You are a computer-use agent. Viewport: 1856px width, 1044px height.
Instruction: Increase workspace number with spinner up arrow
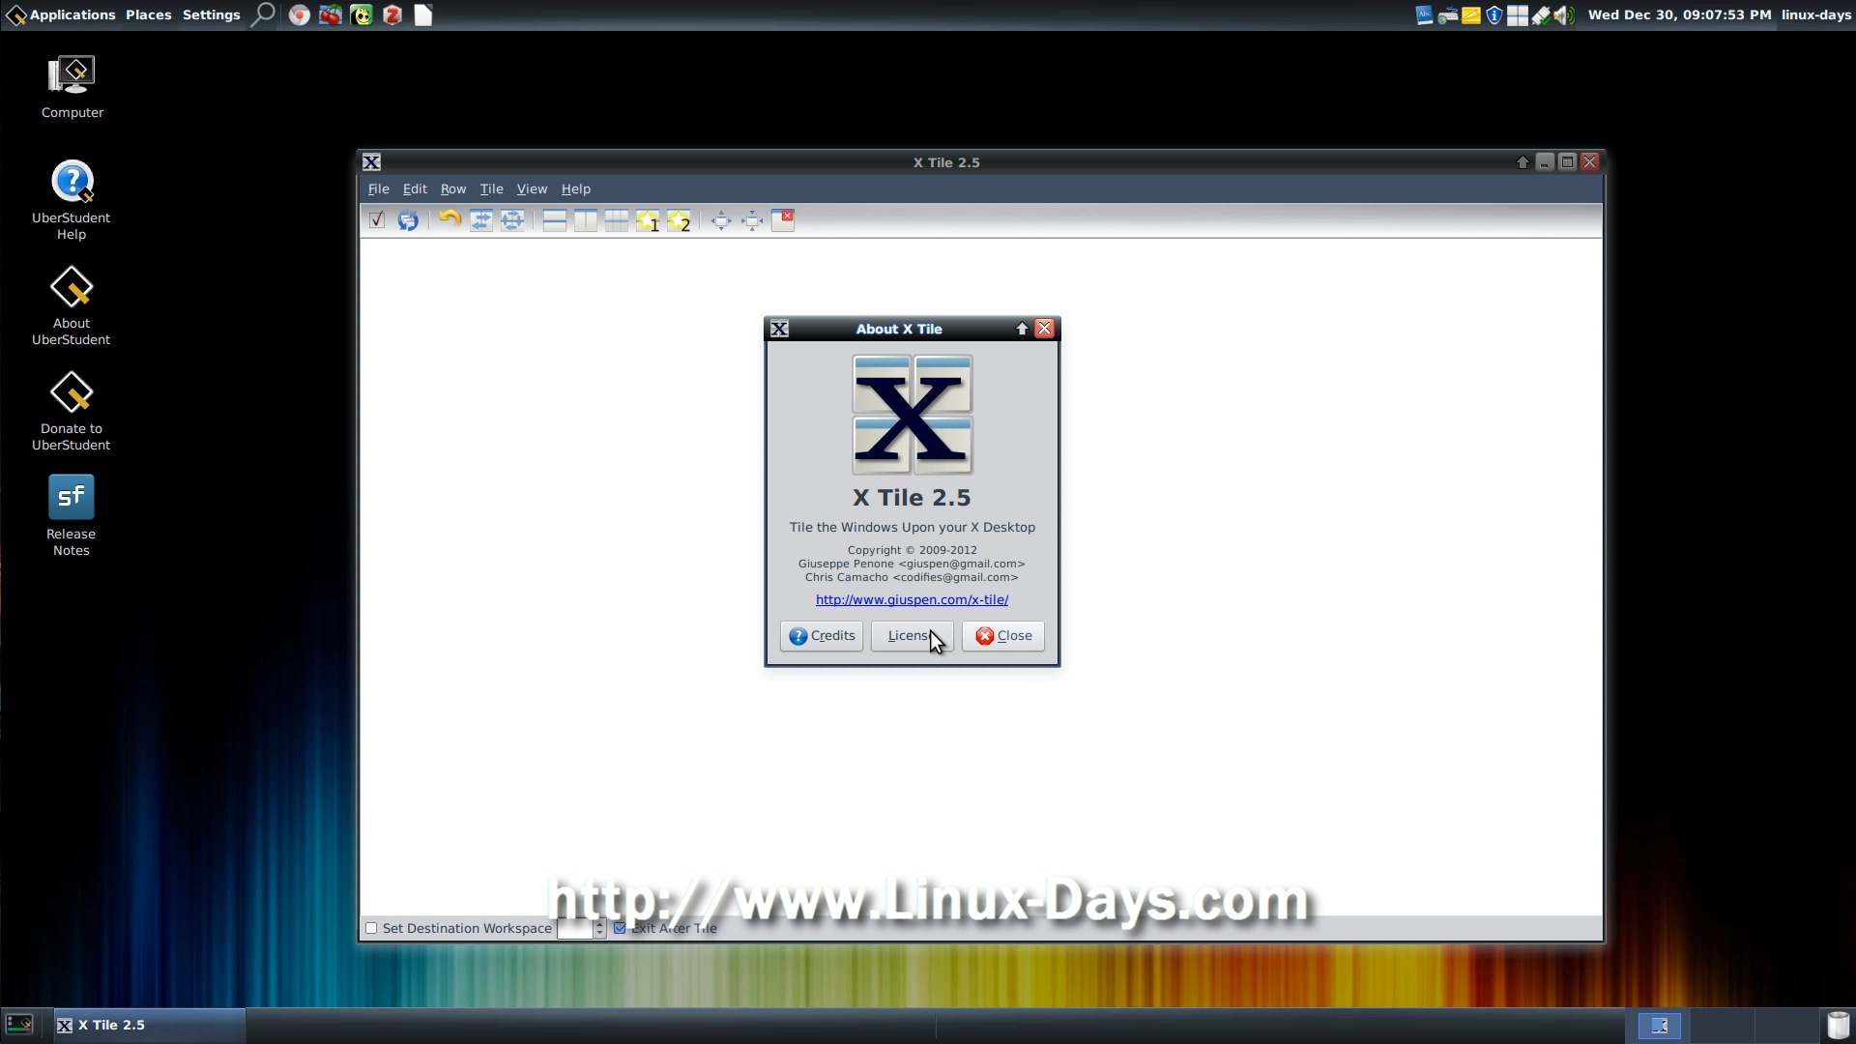(x=599, y=923)
